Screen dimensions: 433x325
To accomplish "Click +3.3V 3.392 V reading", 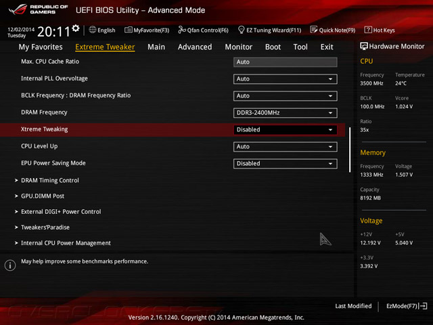I will coord(369,266).
